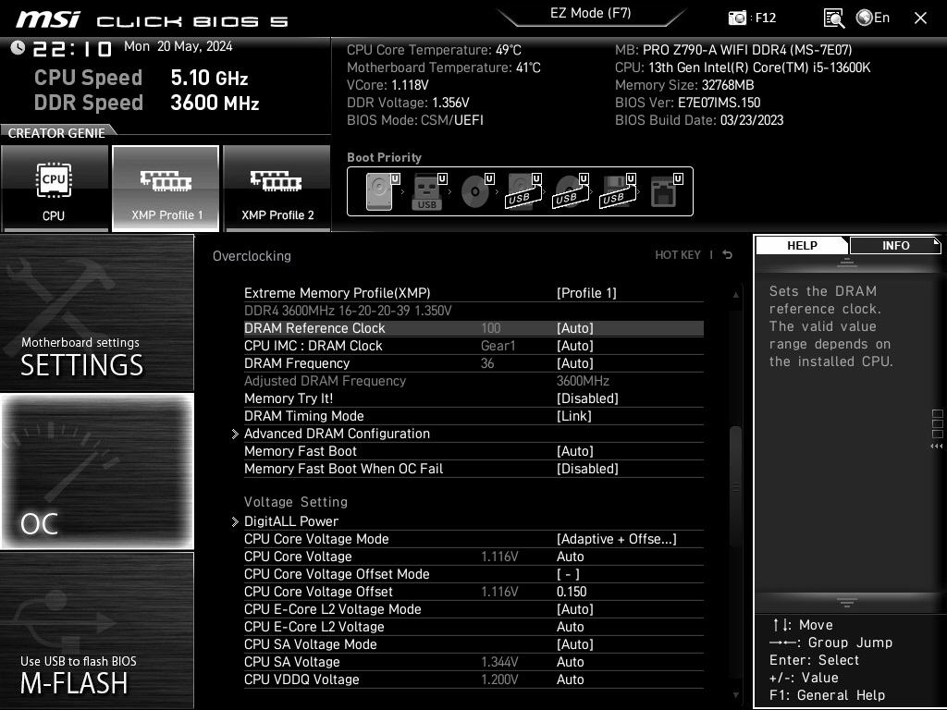Click the help panel top grip handle
Screen dimensions: 947x710
pyautogui.click(x=847, y=262)
